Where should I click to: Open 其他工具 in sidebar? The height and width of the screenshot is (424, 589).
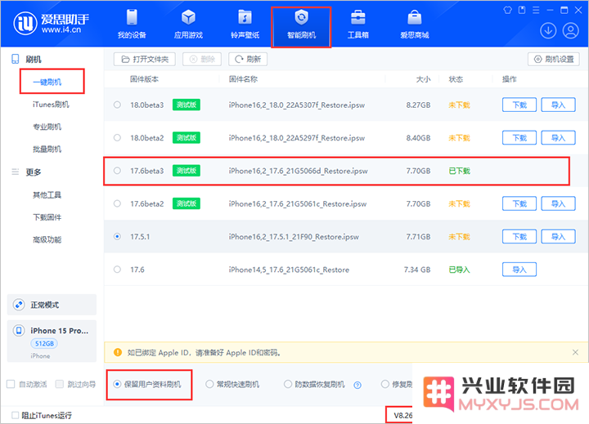click(x=47, y=194)
